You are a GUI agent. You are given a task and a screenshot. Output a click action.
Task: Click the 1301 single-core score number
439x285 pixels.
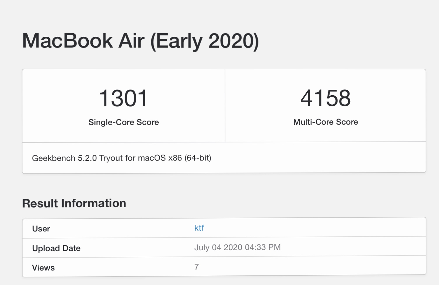(x=123, y=98)
